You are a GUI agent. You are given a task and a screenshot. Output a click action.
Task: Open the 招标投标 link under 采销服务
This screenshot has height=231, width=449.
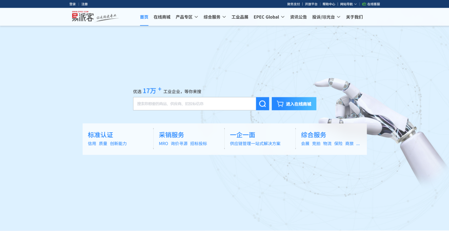pos(198,144)
